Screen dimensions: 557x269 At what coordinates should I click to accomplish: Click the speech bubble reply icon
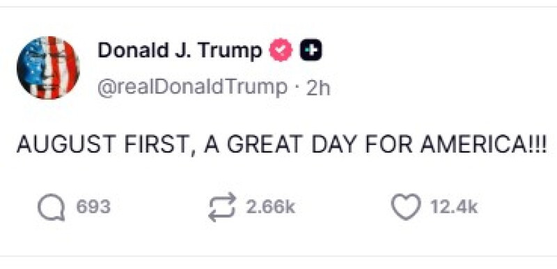coord(52,207)
